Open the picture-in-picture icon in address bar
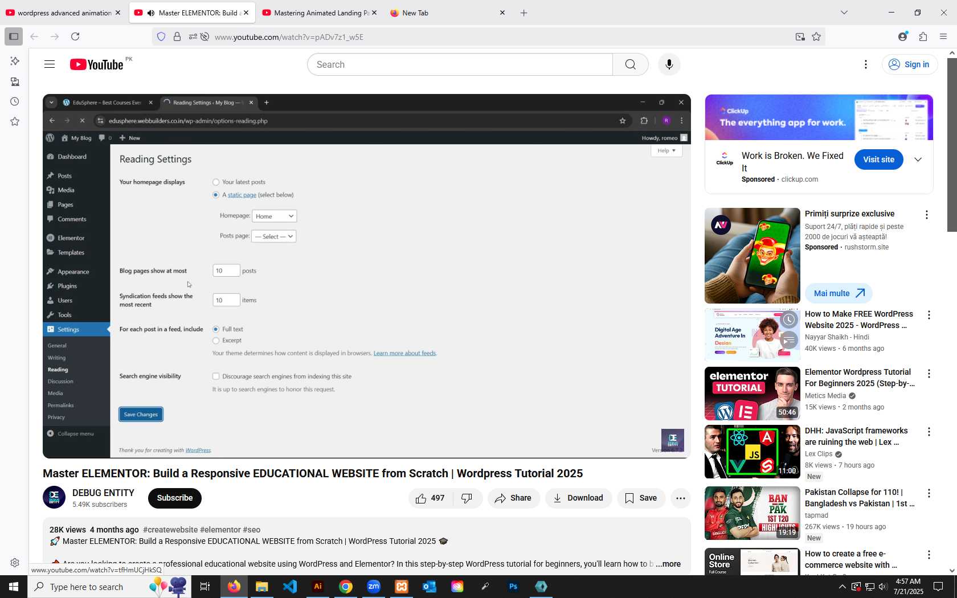957x598 pixels. [800, 37]
